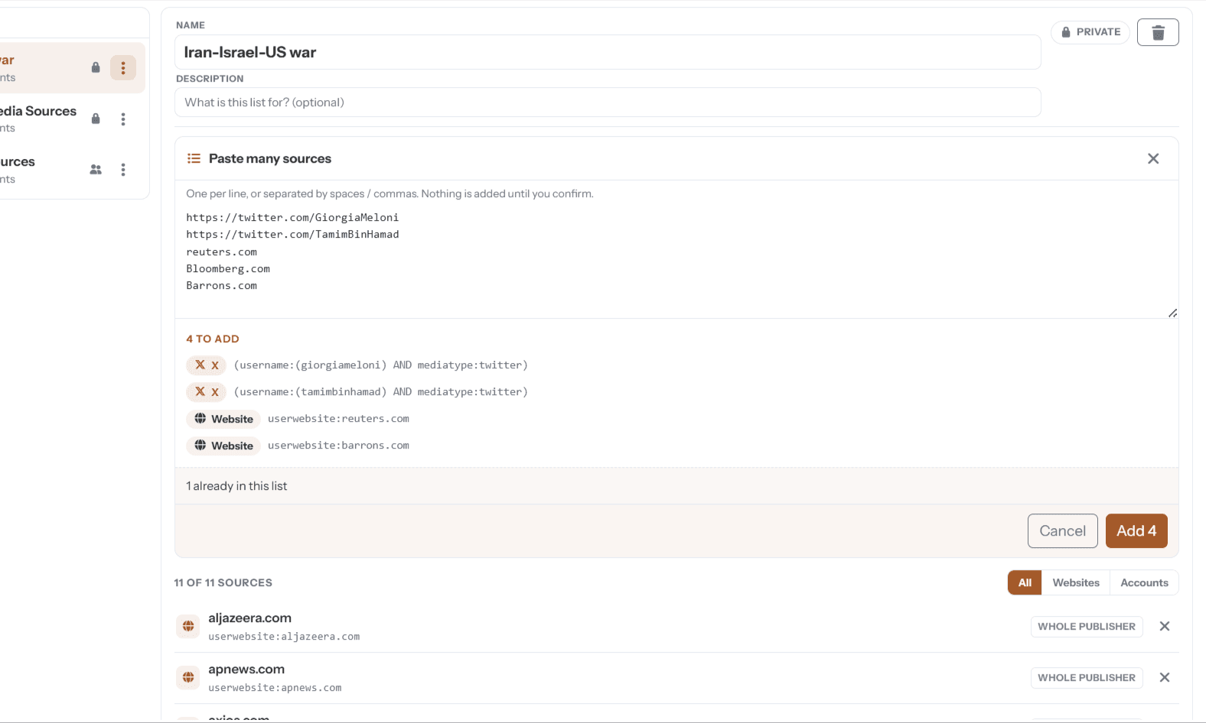Close the Paste many sources panel
This screenshot has width=1206, height=723.
1153,158
